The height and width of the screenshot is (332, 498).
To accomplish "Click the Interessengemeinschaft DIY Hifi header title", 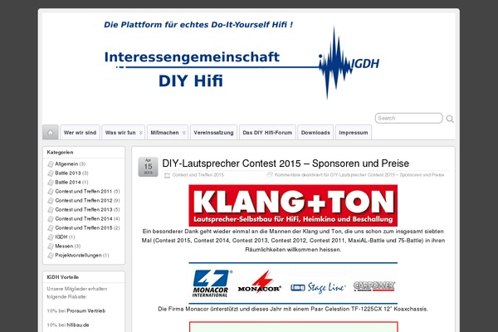I will (192, 70).
